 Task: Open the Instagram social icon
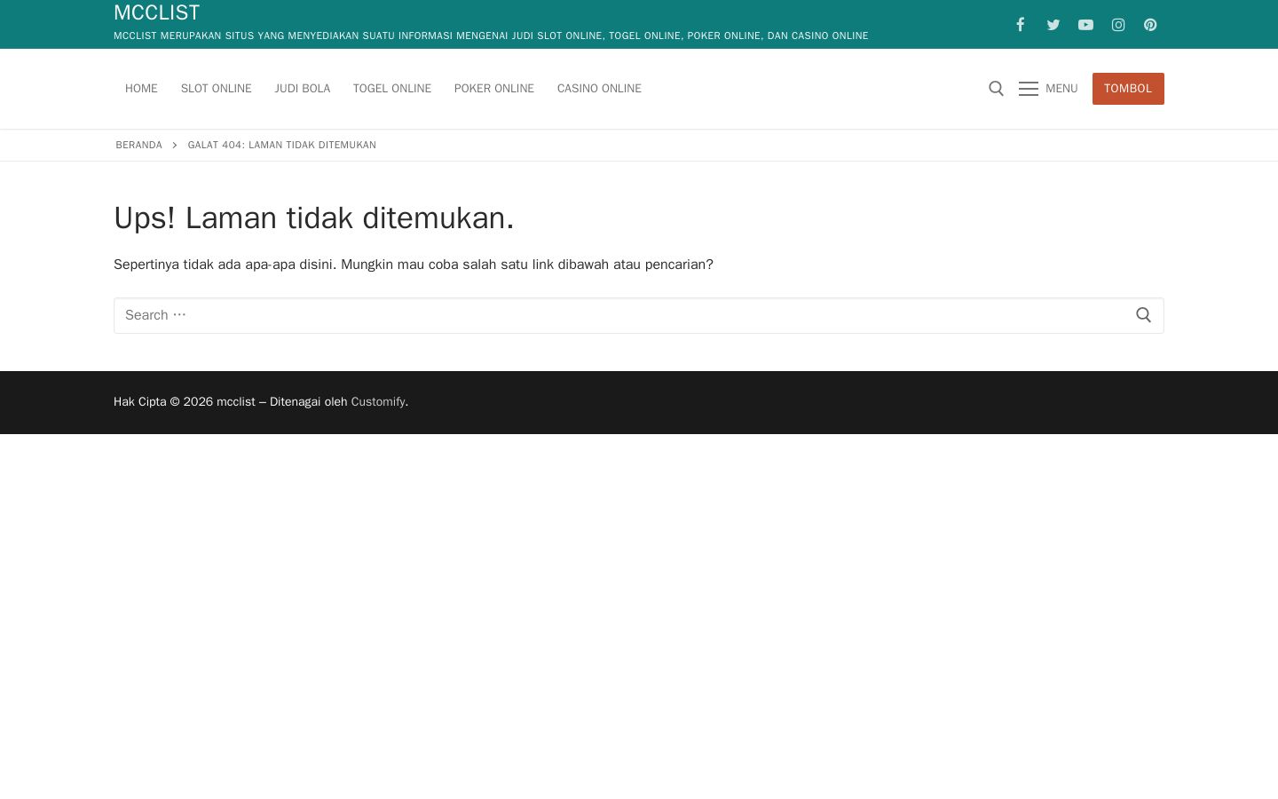pos(1118,25)
